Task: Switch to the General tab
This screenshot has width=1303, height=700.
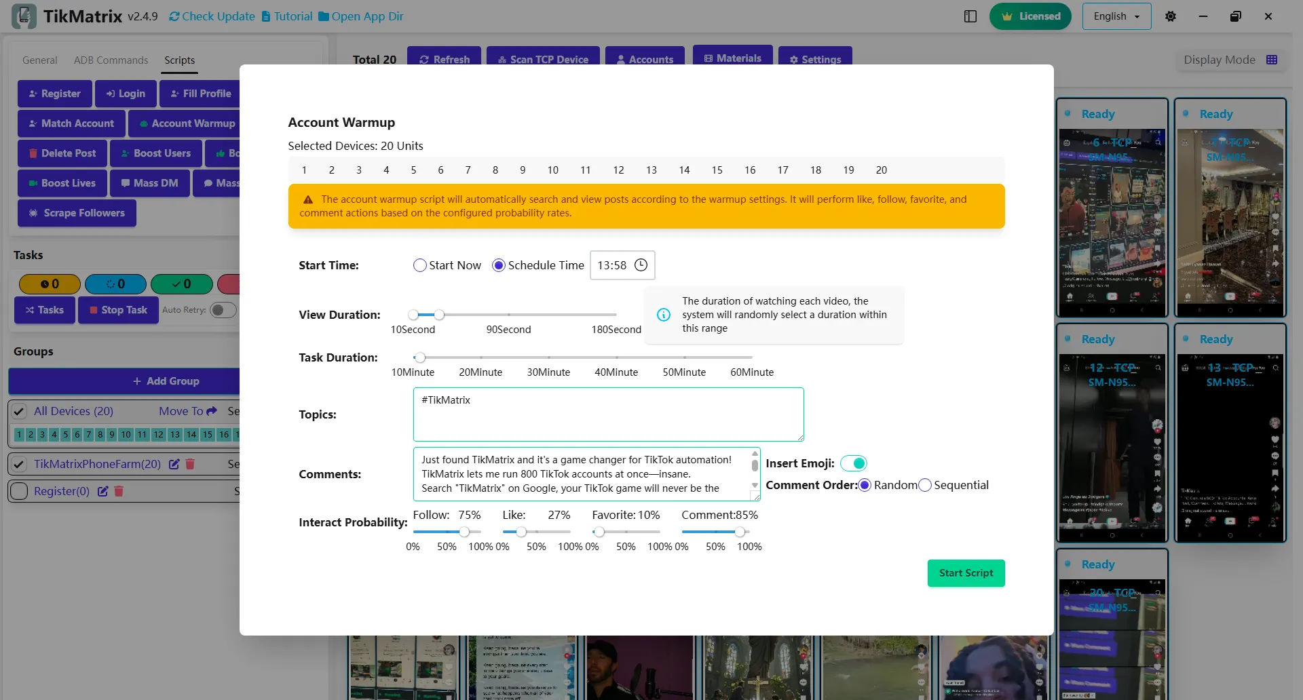Action: [39, 60]
